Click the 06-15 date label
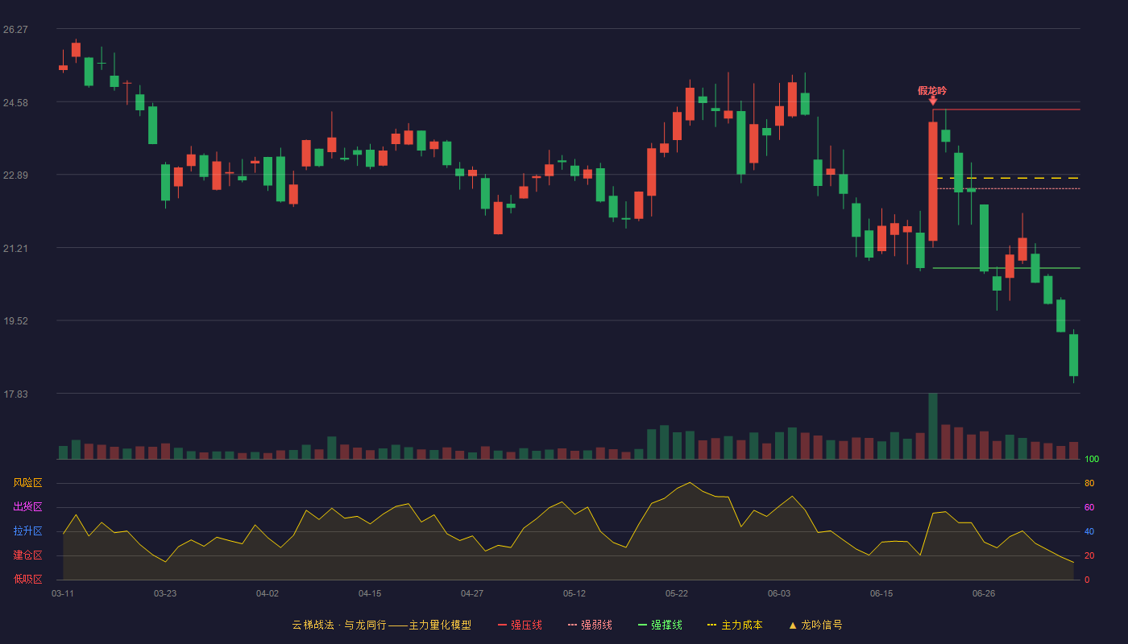The width and height of the screenshot is (1128, 644). 881,593
